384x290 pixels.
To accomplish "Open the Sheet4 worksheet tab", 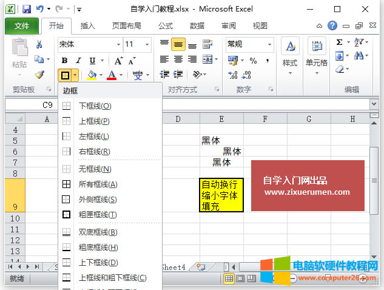I will coord(174,267).
